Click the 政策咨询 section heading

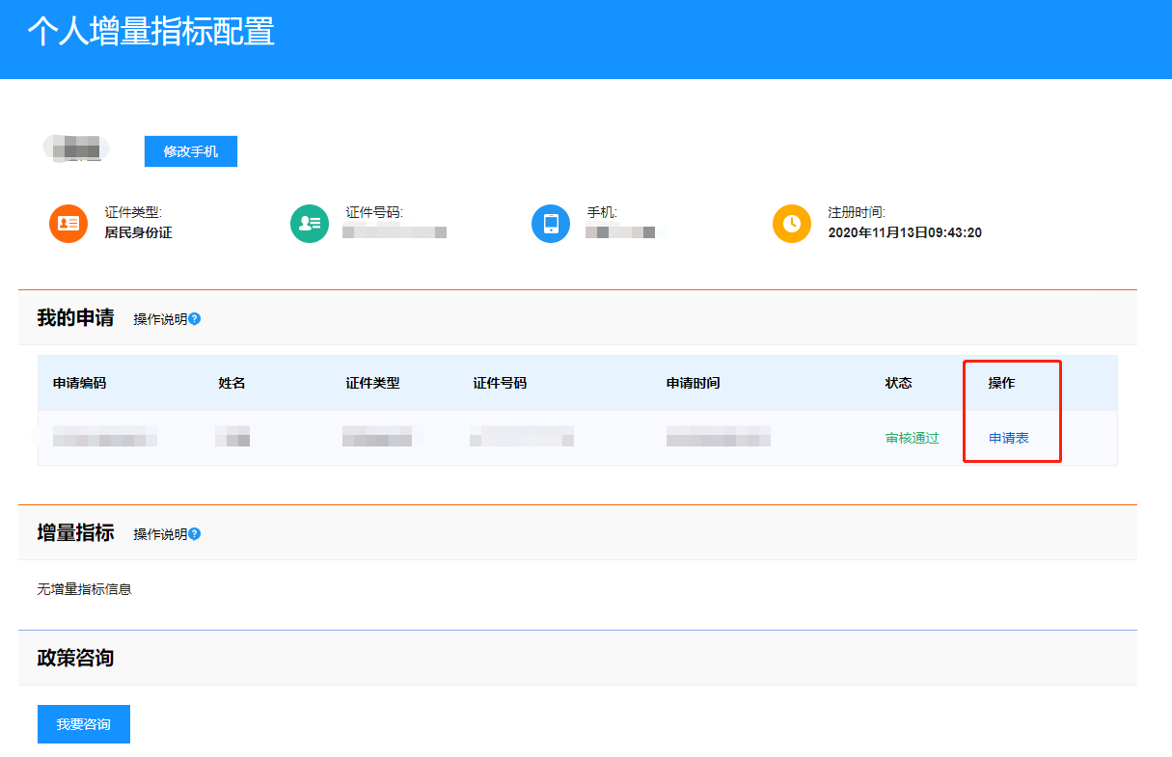pos(75,659)
